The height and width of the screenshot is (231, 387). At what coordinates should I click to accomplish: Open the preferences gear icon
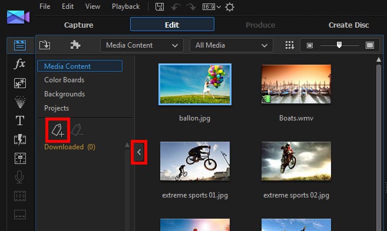point(230,7)
